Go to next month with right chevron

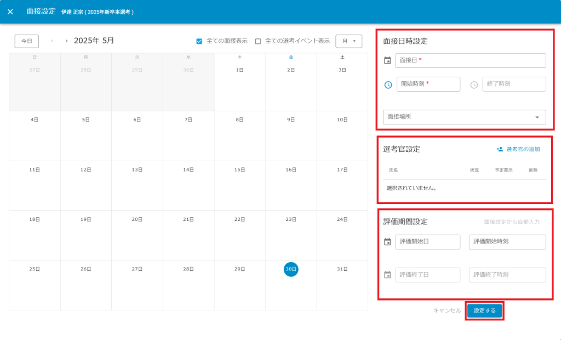pyautogui.click(x=66, y=41)
